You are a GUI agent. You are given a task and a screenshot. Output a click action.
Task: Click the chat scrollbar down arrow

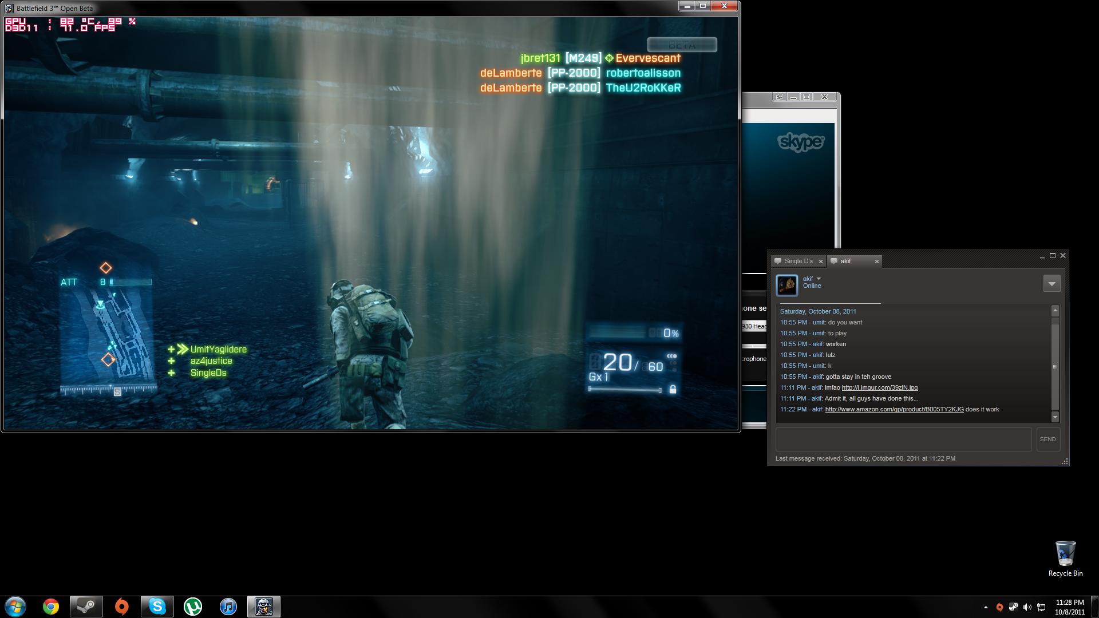[x=1055, y=417]
